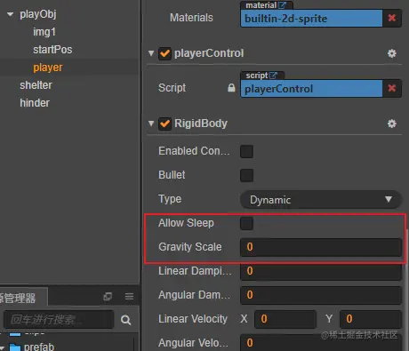Switch to the 资源管理器 assets tab
Image resolution: width=409 pixels, height=351 pixels.
tap(23, 297)
